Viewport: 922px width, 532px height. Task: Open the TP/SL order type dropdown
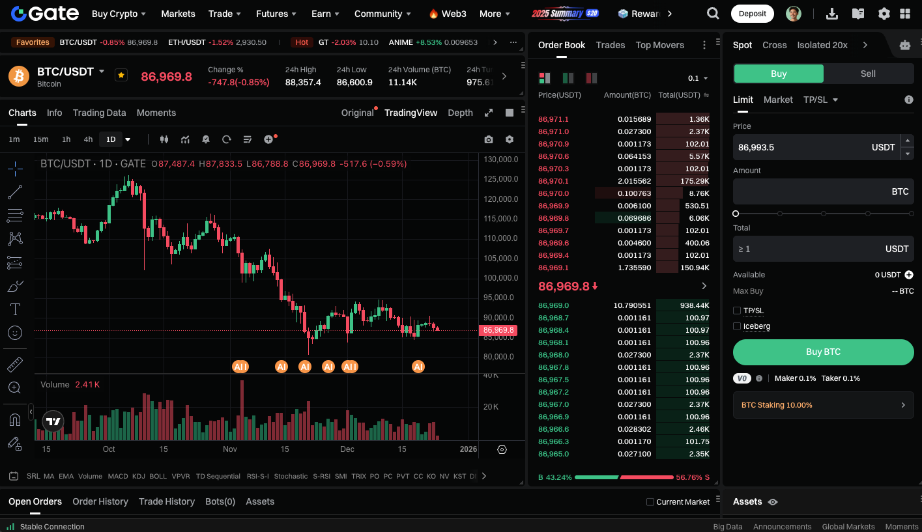[820, 100]
